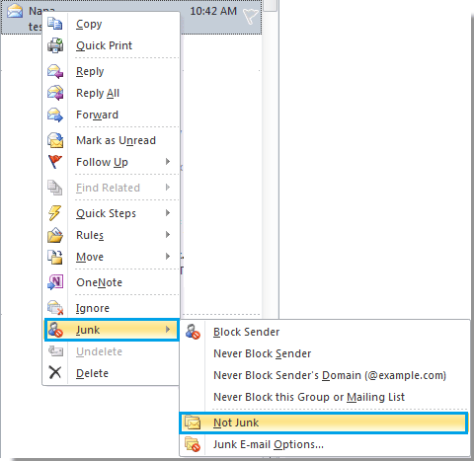Click the OneNote icon

pos(55,282)
